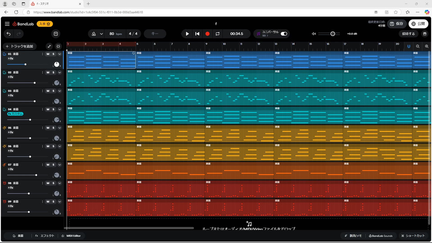Start recording with the red record button
The image size is (432, 243).
(x=207, y=34)
